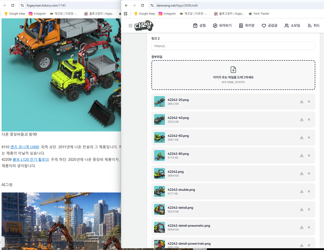Image resolution: width=324 pixels, height=250 pixels.
Task: Open the 상점 shop menu
Action: click(199, 26)
